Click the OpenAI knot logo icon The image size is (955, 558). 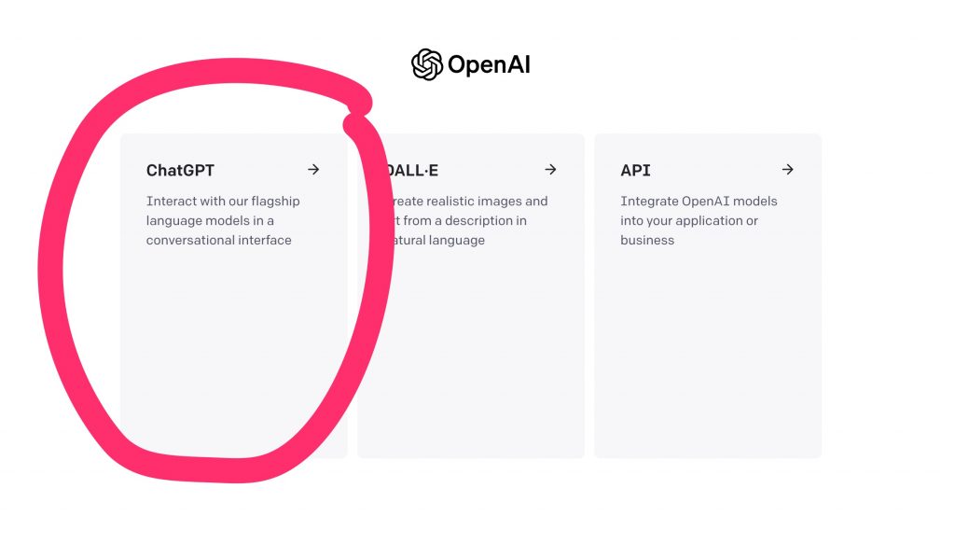(x=426, y=64)
